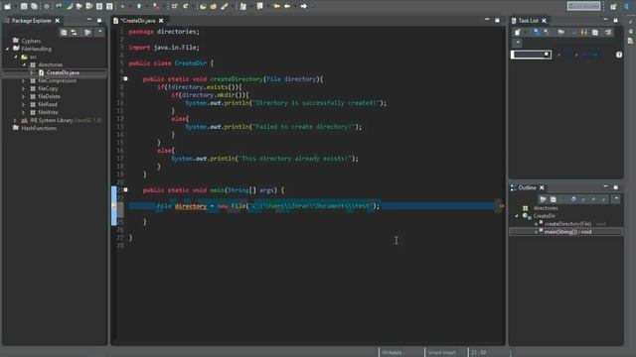The width and height of the screenshot is (636, 357).
Task: Minimize the Package Explorer view
Action: (89, 20)
